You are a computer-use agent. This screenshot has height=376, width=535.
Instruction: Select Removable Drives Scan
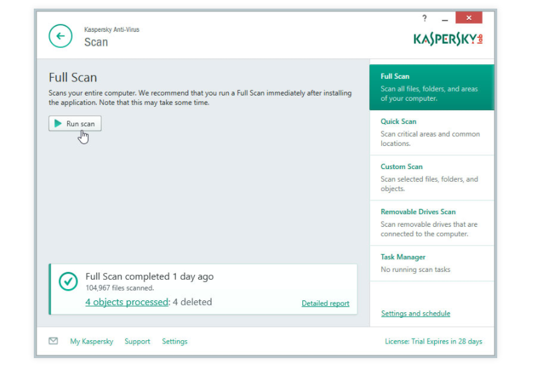tap(432, 223)
